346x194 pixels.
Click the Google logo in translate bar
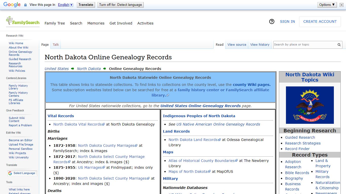coord(12,5)
